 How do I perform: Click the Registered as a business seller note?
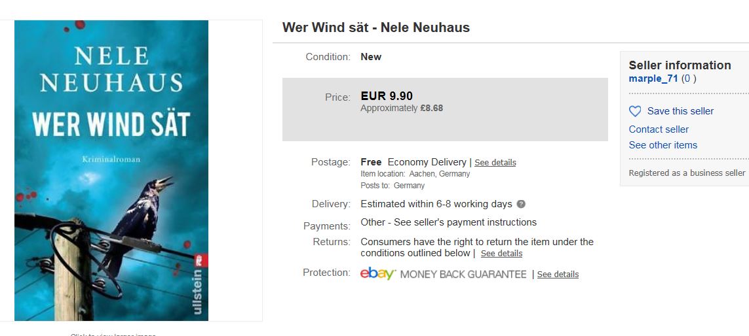click(687, 173)
